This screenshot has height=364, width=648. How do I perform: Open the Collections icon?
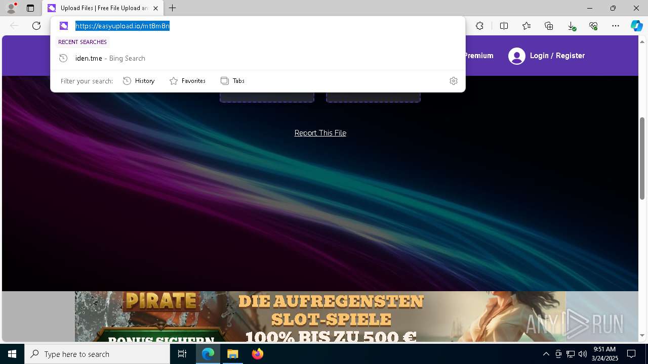coord(549,26)
